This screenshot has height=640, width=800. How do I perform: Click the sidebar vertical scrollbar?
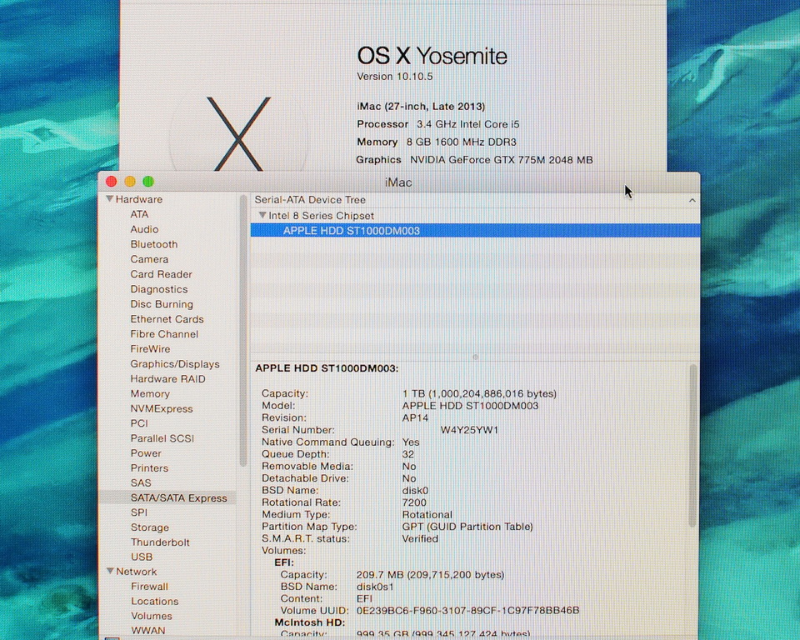243,331
